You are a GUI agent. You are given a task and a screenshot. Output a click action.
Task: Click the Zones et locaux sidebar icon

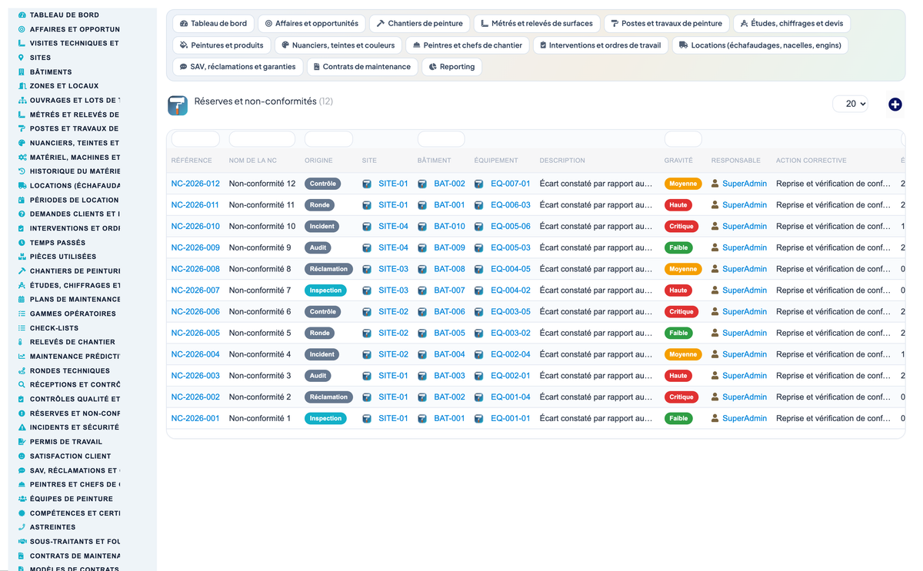pyautogui.click(x=22, y=86)
